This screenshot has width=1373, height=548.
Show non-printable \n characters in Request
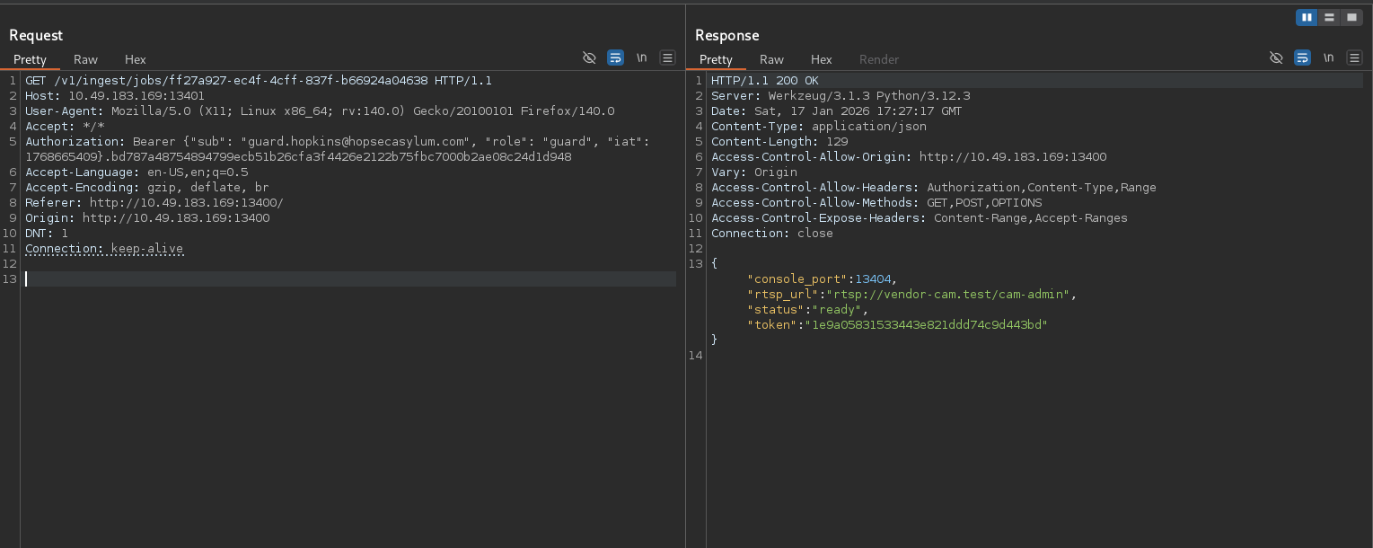[x=641, y=57]
